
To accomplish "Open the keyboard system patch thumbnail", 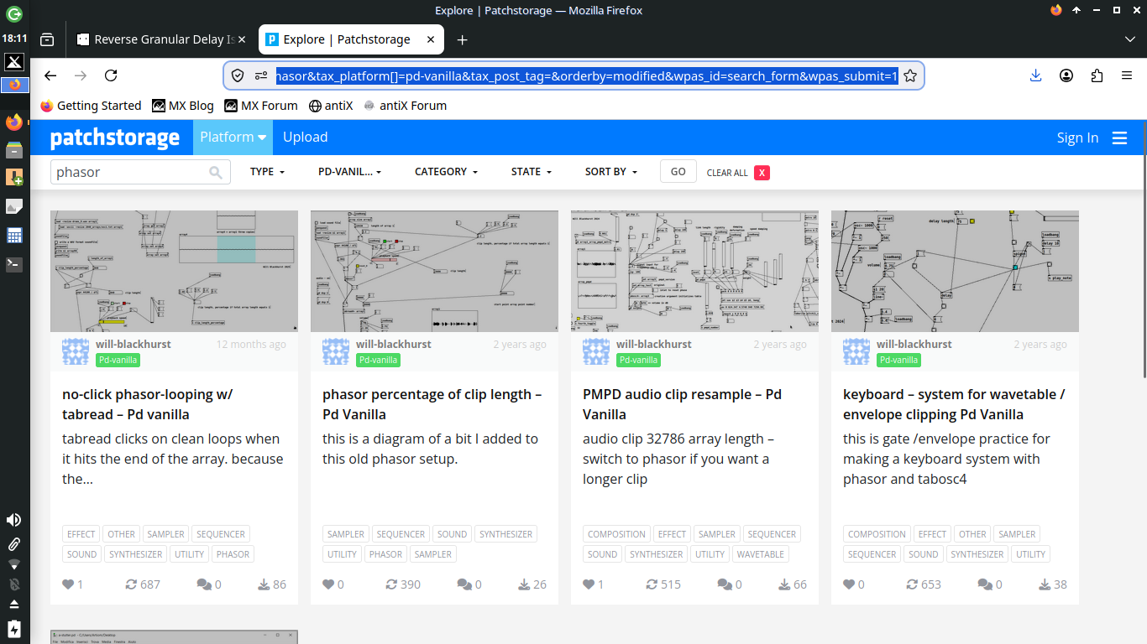I will tap(955, 271).
